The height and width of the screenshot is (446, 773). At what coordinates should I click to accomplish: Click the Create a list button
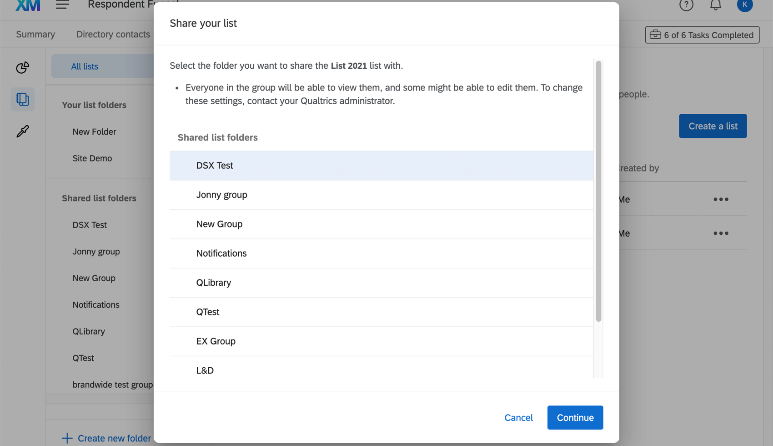coord(713,126)
